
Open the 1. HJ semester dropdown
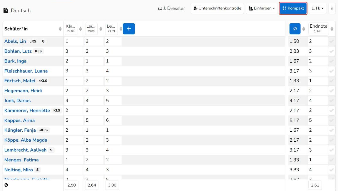(x=317, y=9)
